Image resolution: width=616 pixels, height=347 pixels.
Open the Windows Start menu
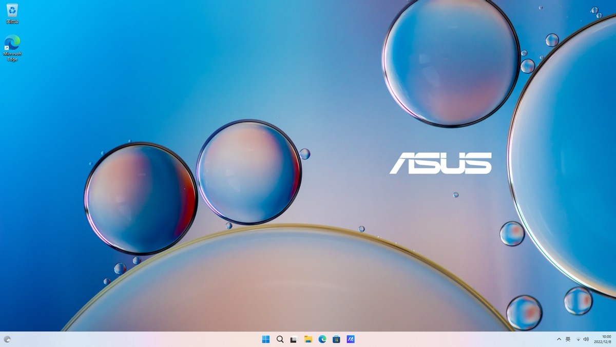(266, 339)
